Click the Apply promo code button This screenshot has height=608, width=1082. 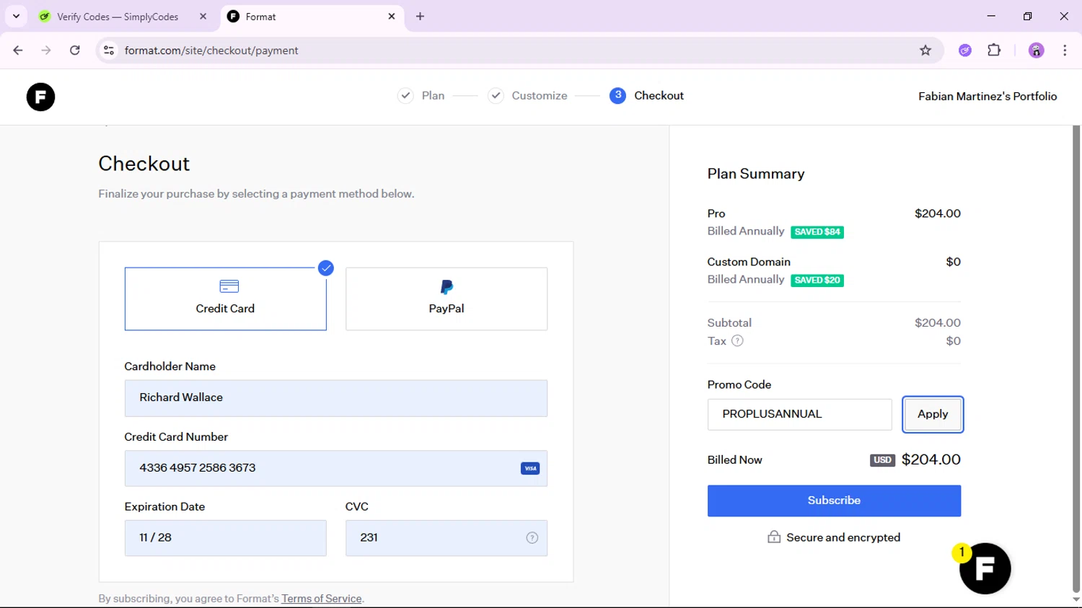(933, 414)
